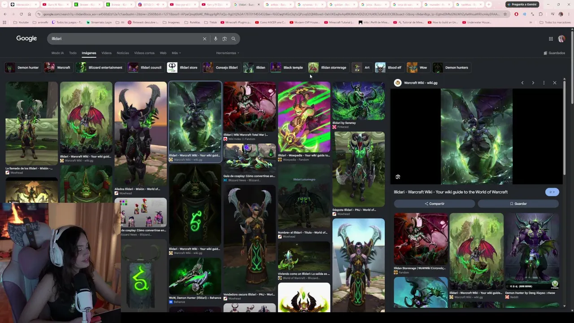Clear the Illidari search query with the X

pos(204,39)
